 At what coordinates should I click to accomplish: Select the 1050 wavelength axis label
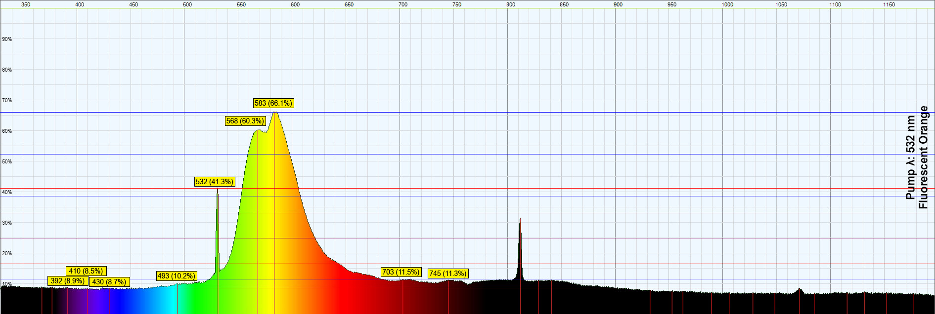point(781,4)
